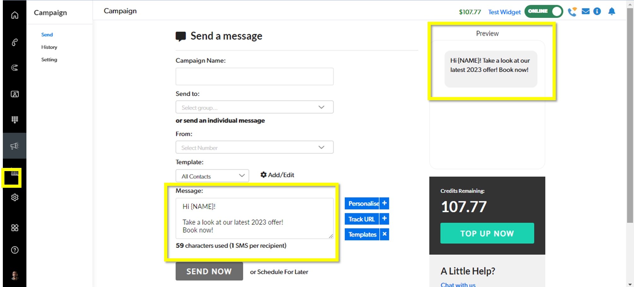This screenshot has width=634, height=287.
Task: Open the dial pad grid icon
Action: 15,119
